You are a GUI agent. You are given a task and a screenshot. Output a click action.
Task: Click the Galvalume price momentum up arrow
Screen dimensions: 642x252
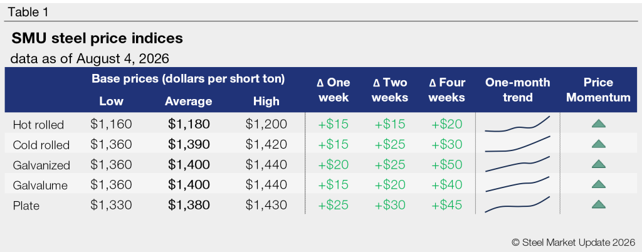click(x=599, y=184)
